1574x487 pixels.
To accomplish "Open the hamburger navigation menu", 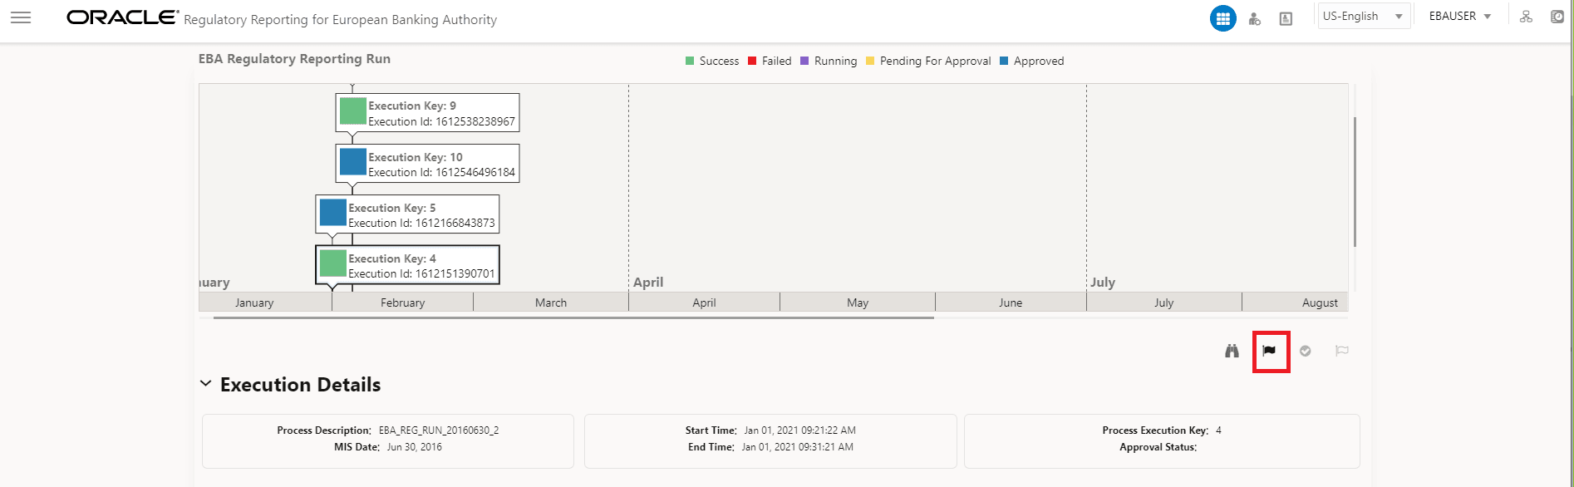I will pos(21,17).
